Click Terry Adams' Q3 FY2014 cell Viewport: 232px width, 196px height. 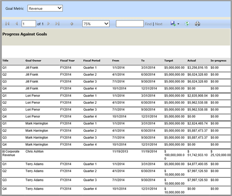[66, 180]
